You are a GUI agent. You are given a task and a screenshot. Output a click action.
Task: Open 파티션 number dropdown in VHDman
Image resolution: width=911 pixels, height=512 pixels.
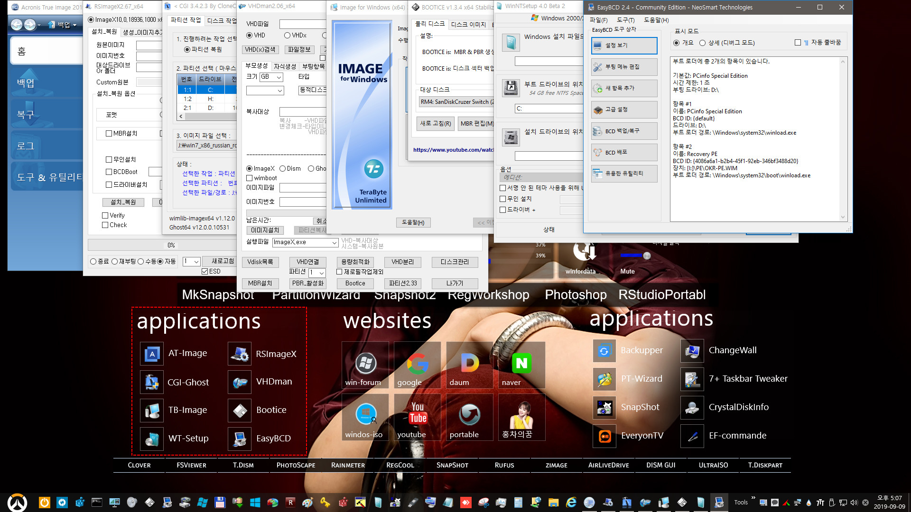point(317,273)
